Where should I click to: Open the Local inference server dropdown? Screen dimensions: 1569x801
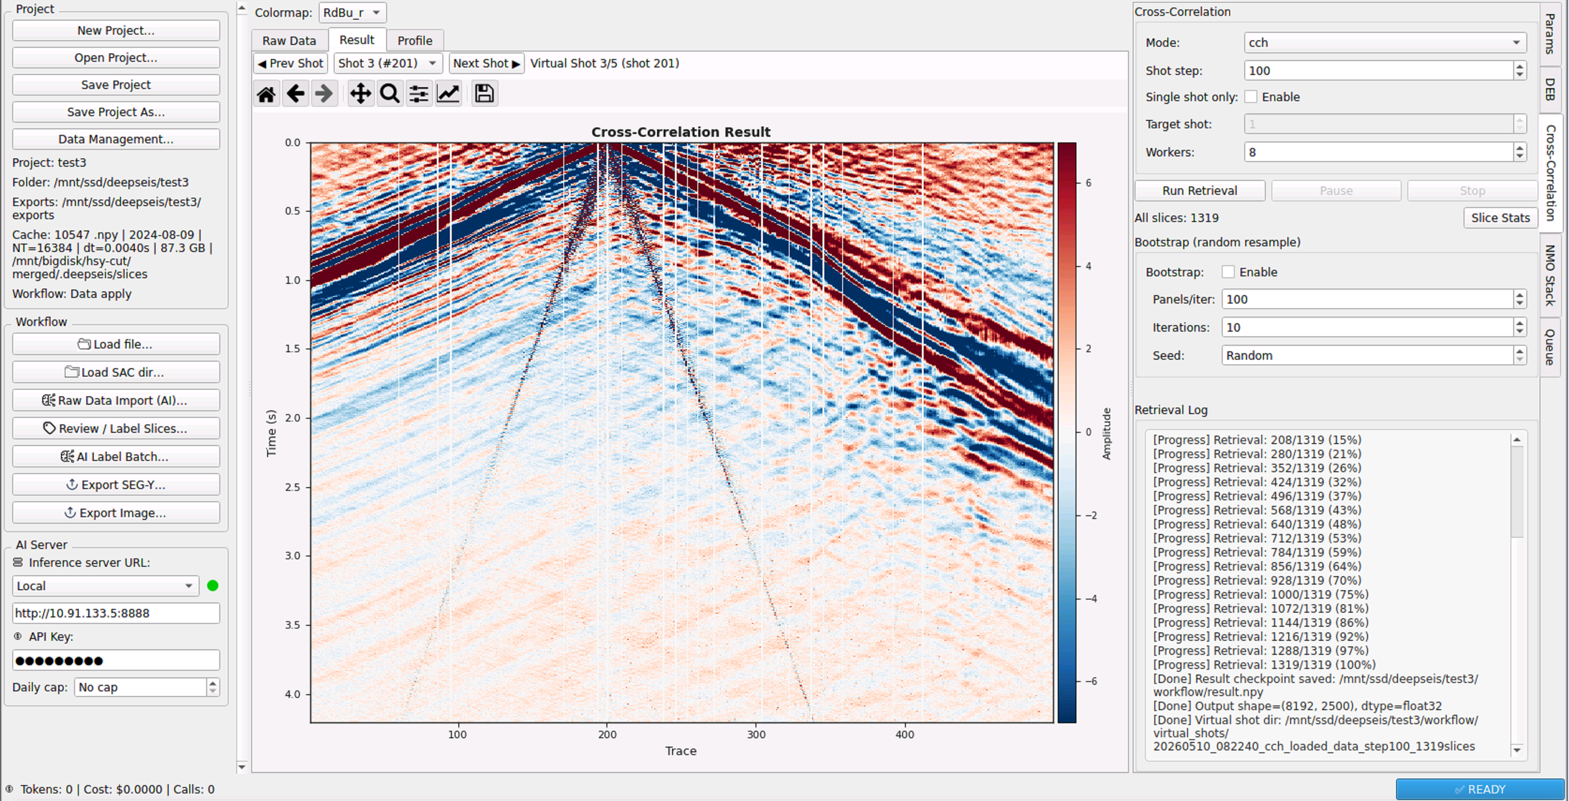click(105, 586)
